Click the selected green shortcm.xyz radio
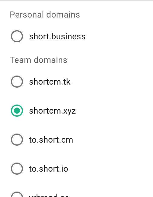Screen dimensions: 153x197 click(17, 111)
